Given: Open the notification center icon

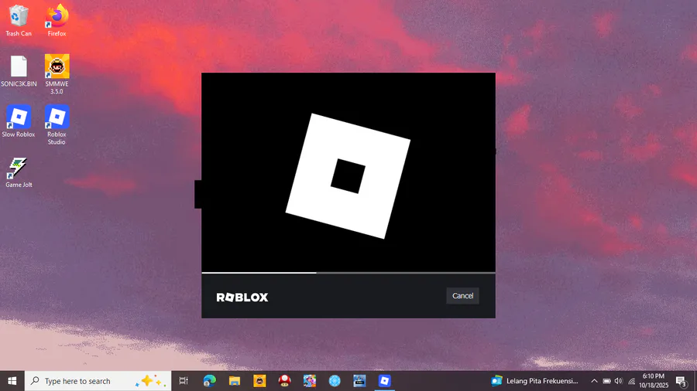Looking at the screenshot, I should 681,381.
